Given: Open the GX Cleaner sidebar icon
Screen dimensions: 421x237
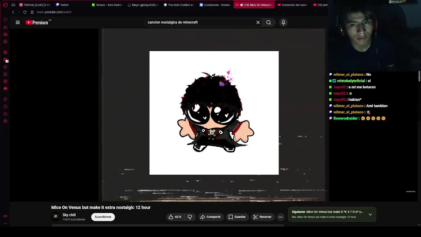Looking at the screenshot, I should tap(5, 27).
